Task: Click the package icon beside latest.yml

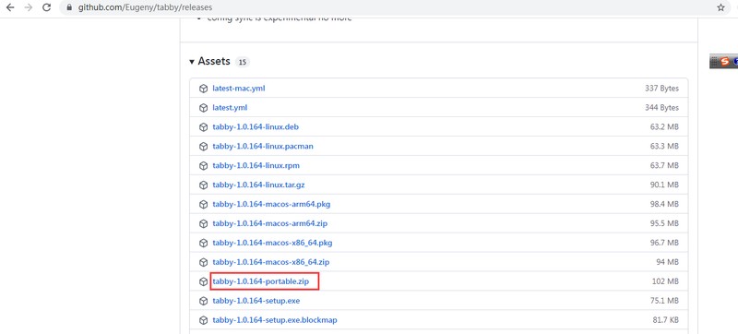Action: pyautogui.click(x=203, y=108)
